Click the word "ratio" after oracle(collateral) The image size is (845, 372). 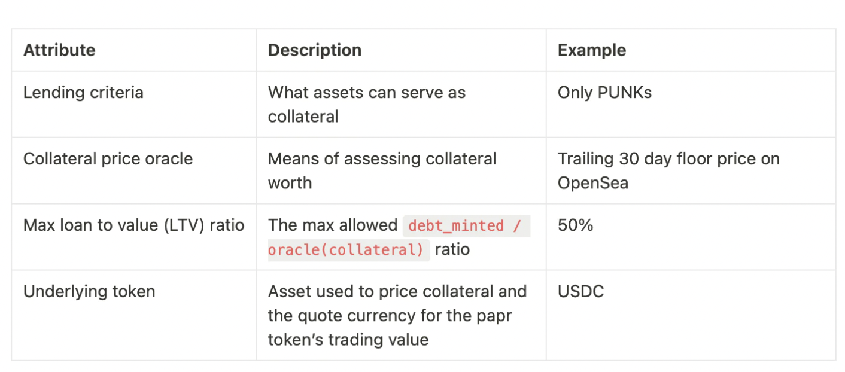[452, 249]
